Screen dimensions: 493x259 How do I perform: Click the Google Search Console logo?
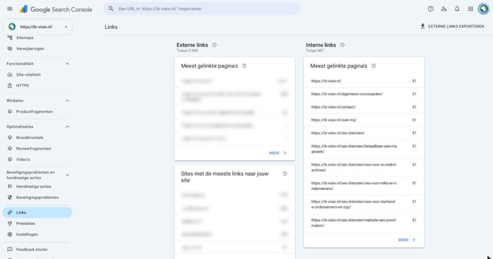56,10
